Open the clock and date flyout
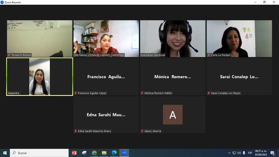279x157 pixels. pyautogui.click(x=261, y=153)
